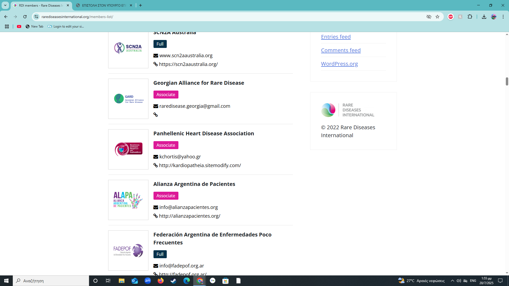The height and width of the screenshot is (286, 509).
Task: Click the Rare Diseases International sidebar logo
Action: [348, 110]
